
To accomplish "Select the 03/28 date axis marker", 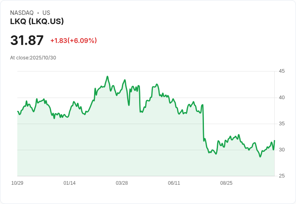I will click(122, 183).
